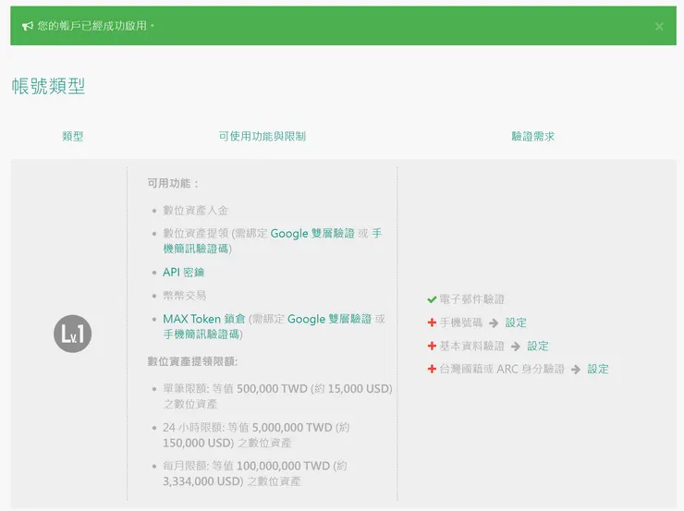
Task: Open 手機簡訊驗證碼 link in MAX Token row
Action: [x=202, y=334]
